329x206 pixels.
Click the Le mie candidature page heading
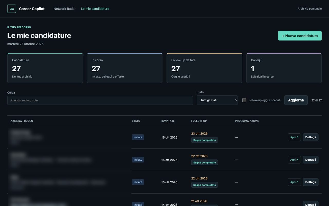(39, 35)
